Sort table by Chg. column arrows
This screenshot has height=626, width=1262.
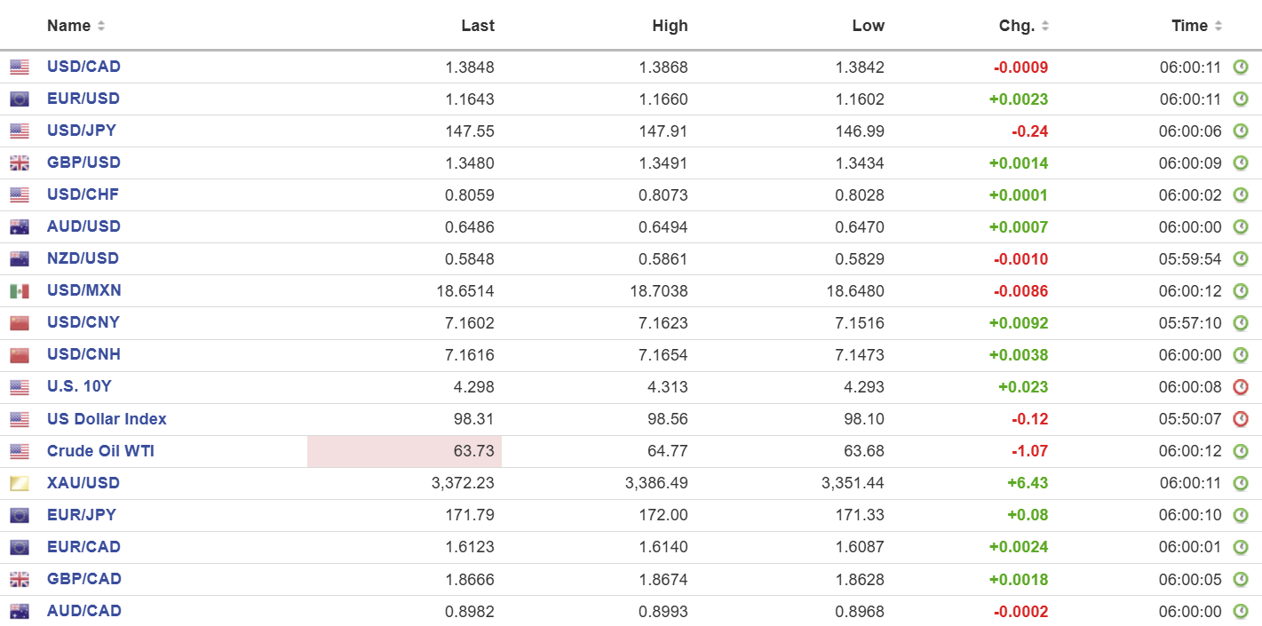(1045, 27)
